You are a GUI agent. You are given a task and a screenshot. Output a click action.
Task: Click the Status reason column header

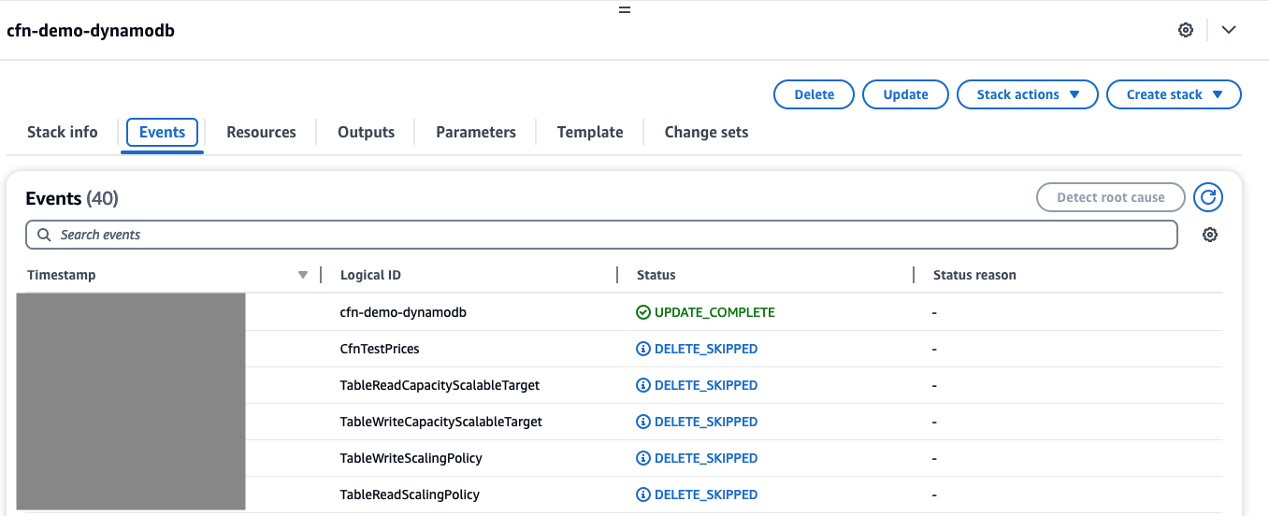pos(974,275)
